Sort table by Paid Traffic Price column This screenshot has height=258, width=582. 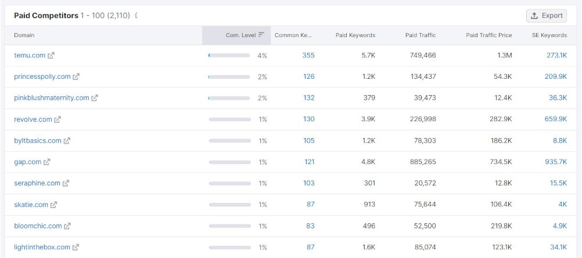point(489,35)
